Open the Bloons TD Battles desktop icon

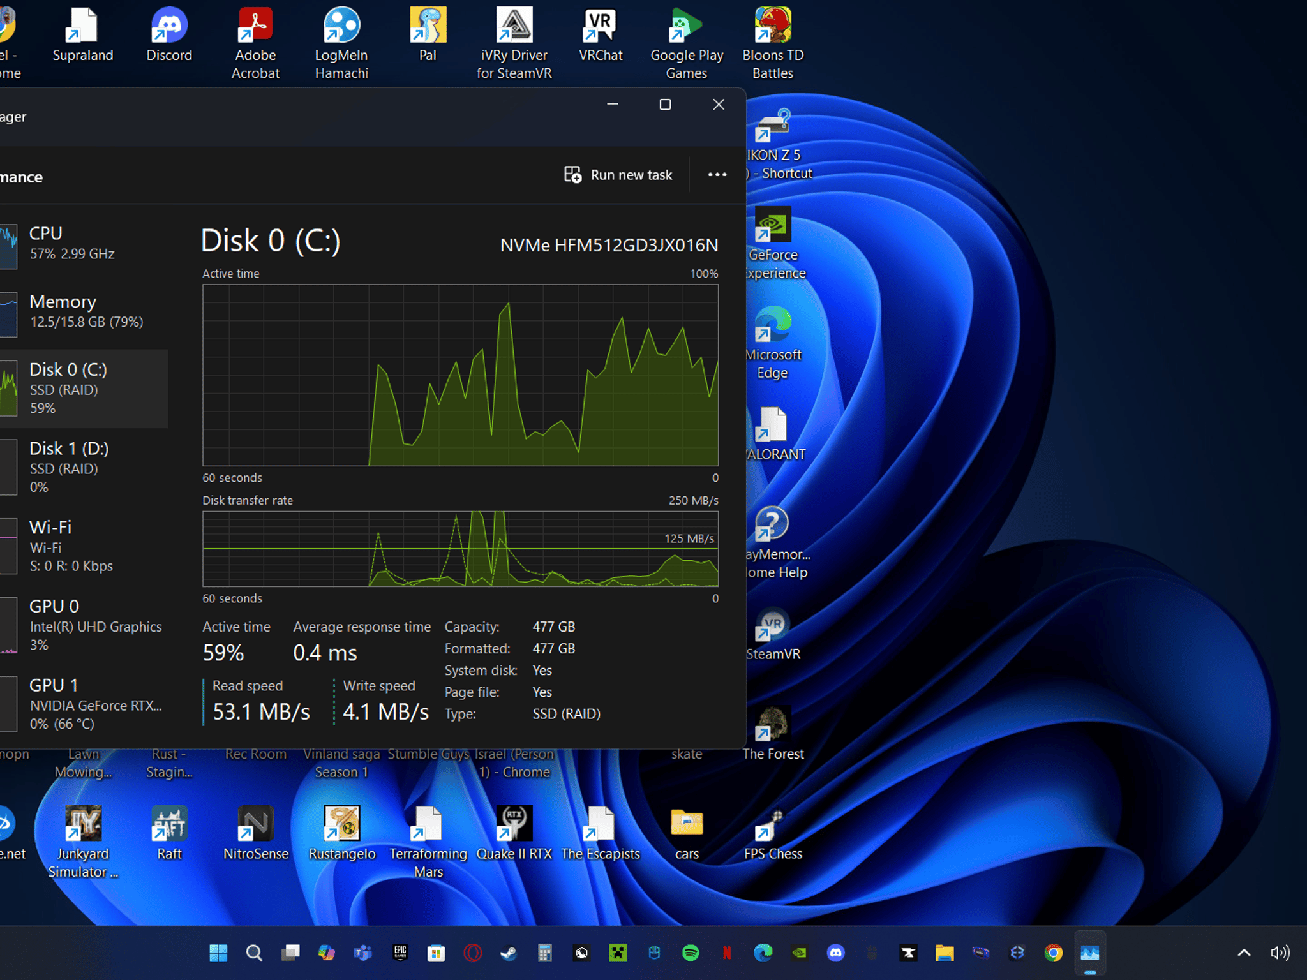click(773, 43)
